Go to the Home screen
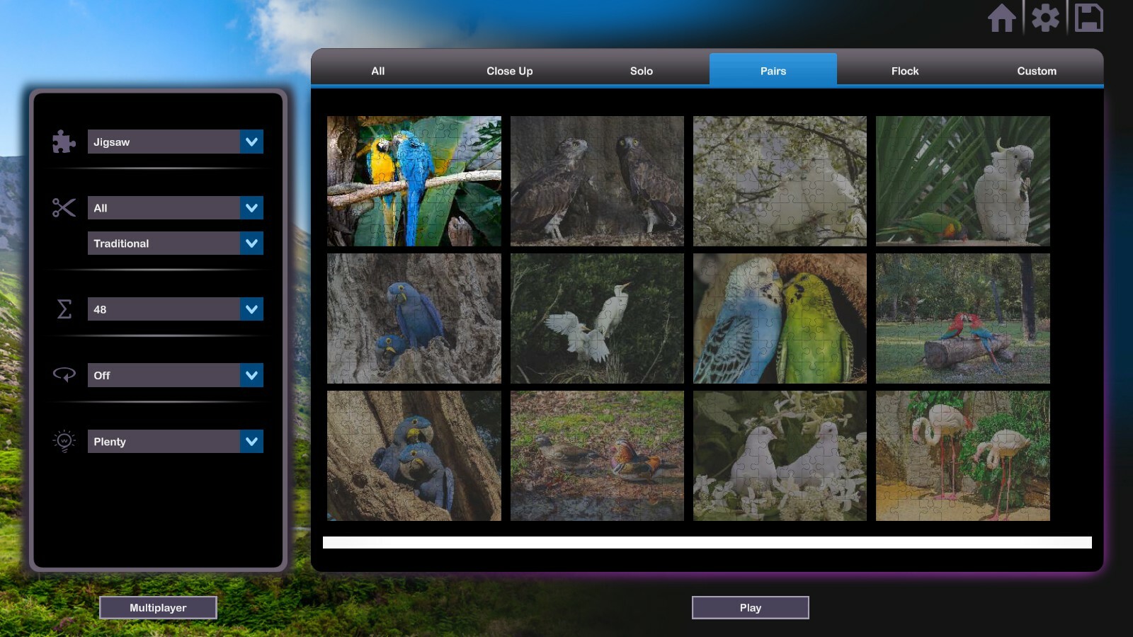Screen dimensions: 1133x637 pos(1003,19)
